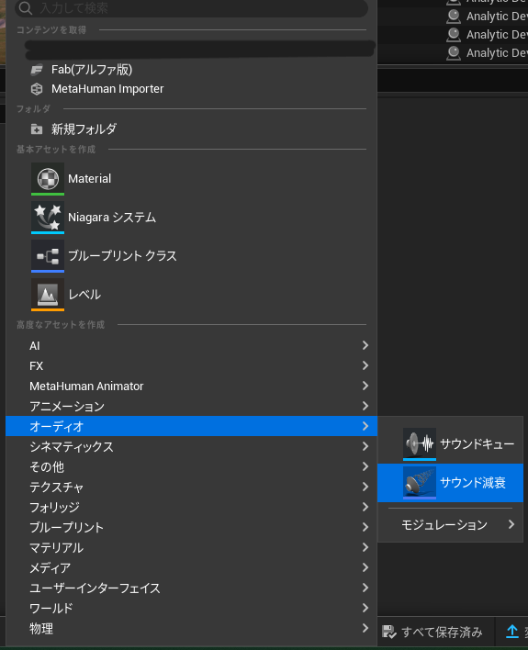Open the ワールド submenu

coord(191,608)
